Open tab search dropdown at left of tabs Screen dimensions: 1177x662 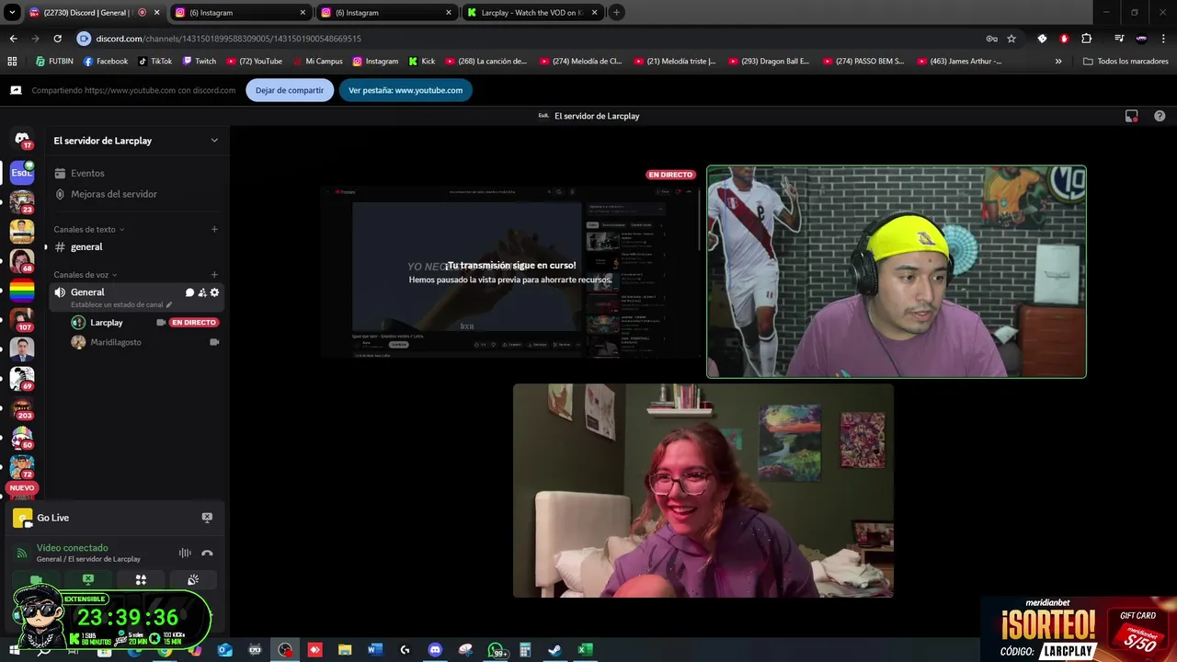coord(12,13)
